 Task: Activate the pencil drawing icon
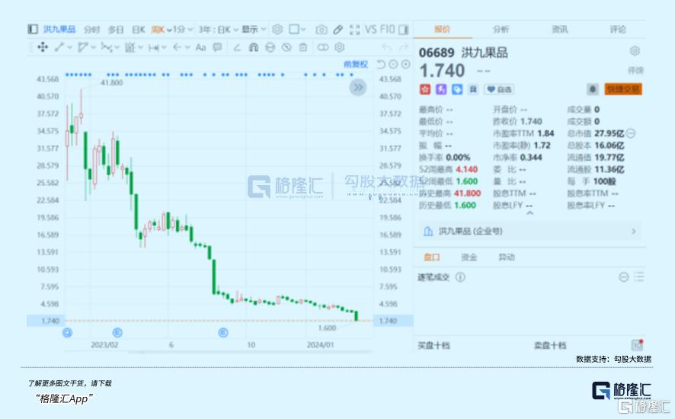coord(338,29)
